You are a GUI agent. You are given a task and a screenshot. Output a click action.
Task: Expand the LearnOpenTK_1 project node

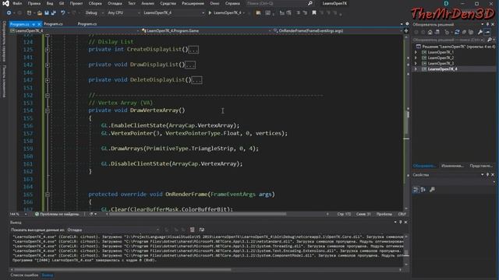coord(416,52)
